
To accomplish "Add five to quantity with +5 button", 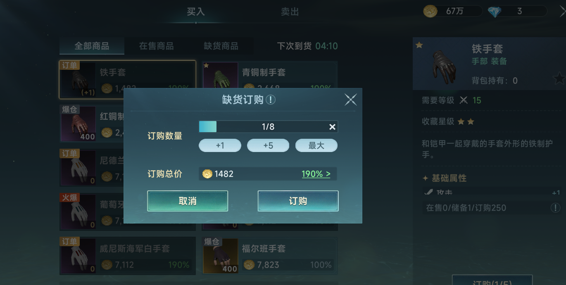I will (268, 145).
